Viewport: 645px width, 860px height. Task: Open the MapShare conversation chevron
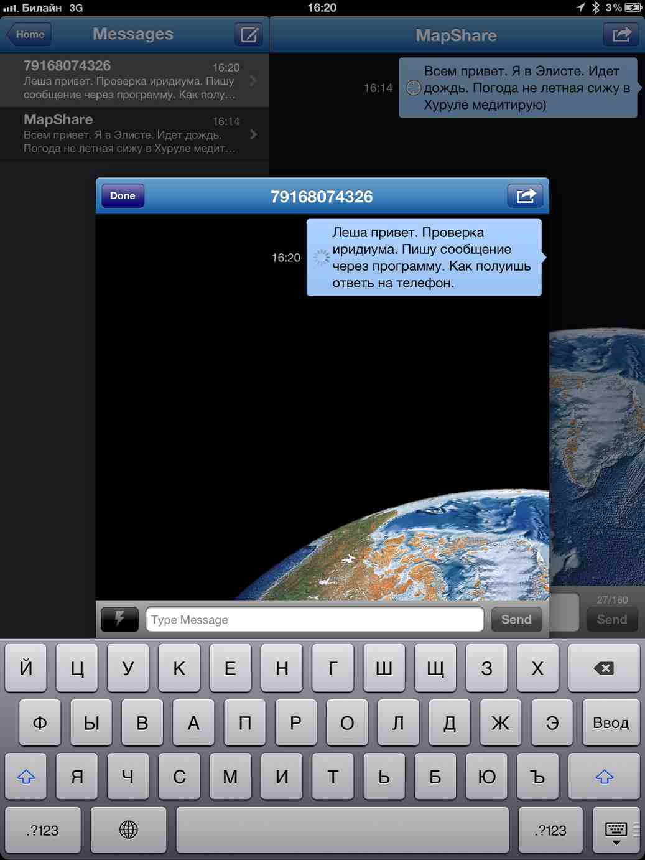click(253, 134)
